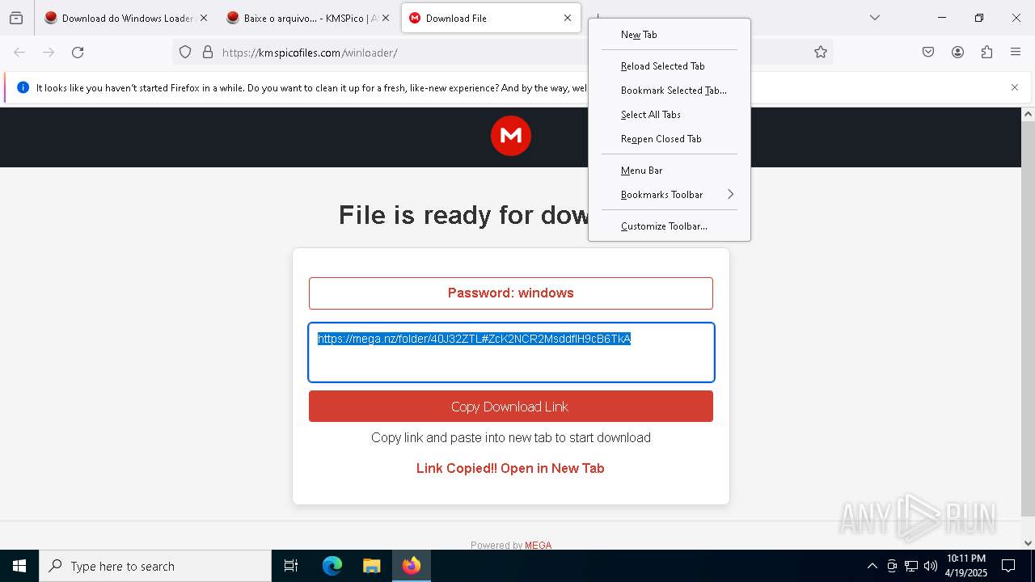Open the clock showing 10:11 PM
1035x582 pixels.
point(966,566)
